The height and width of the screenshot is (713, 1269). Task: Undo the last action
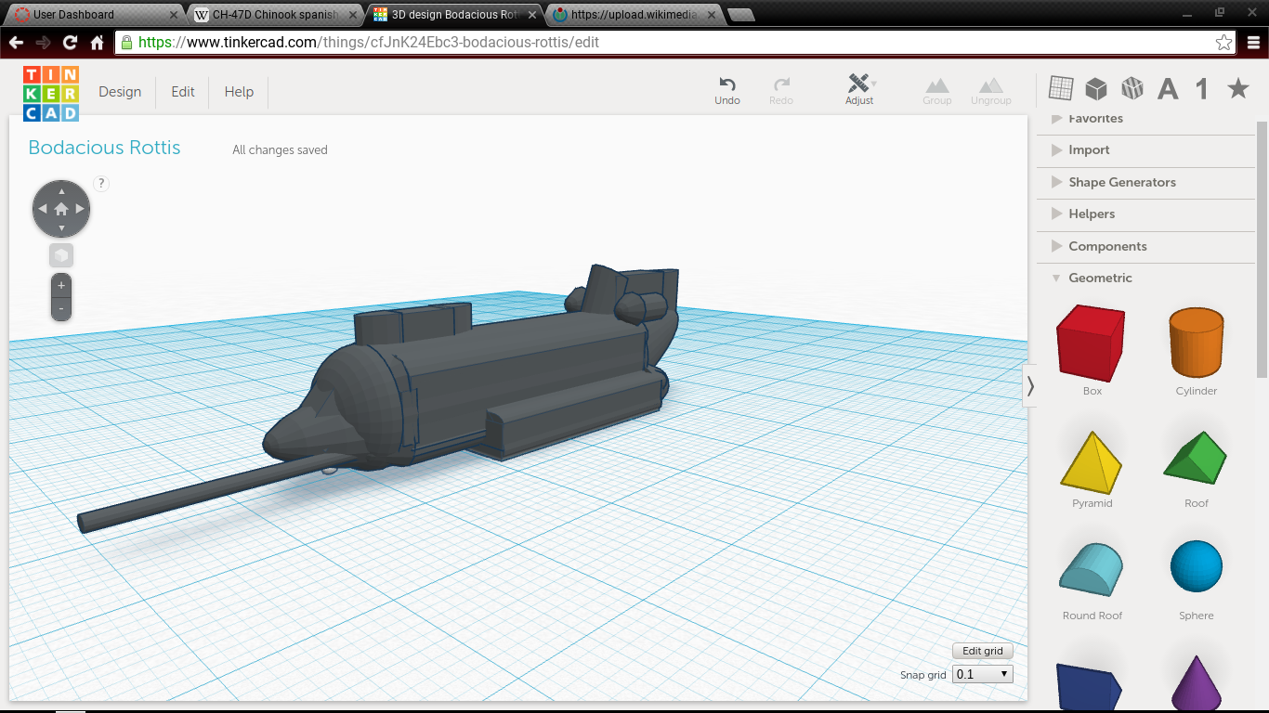coord(727,91)
